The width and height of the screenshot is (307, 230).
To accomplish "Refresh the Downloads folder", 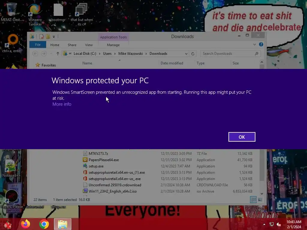I will click(x=193, y=54).
